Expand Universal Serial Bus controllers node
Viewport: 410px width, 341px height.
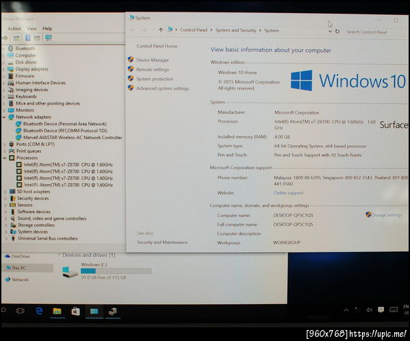7,238
